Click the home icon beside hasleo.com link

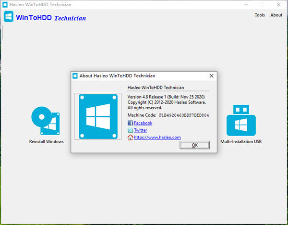[130, 137]
